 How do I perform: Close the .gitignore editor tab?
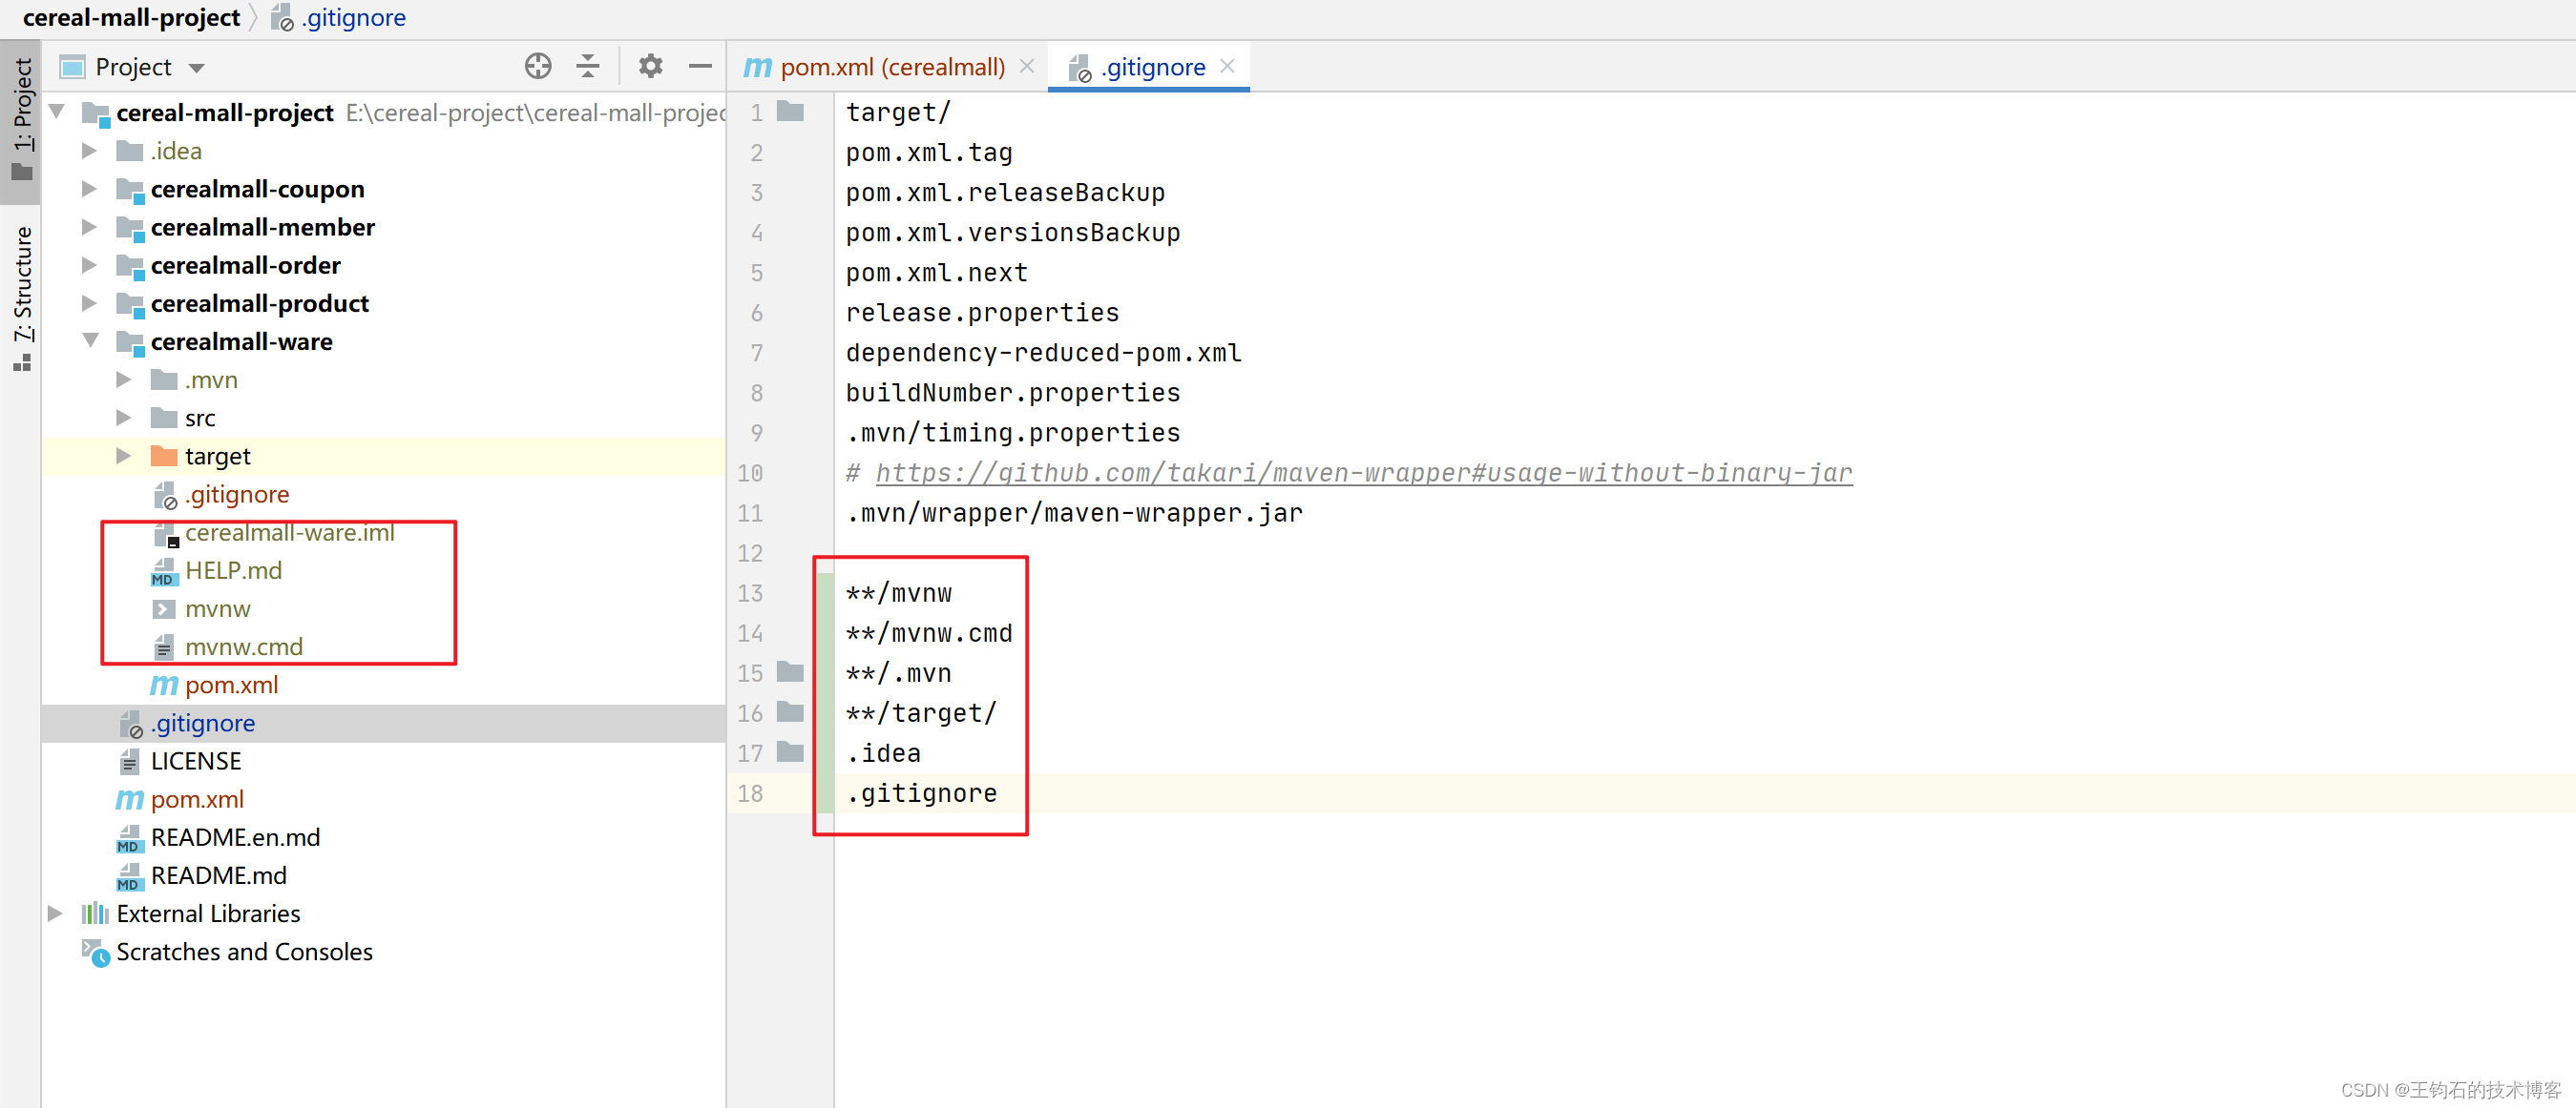pyautogui.click(x=1228, y=66)
